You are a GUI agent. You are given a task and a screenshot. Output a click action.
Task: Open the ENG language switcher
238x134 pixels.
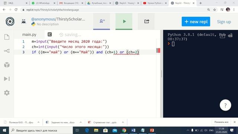click(x=211, y=130)
